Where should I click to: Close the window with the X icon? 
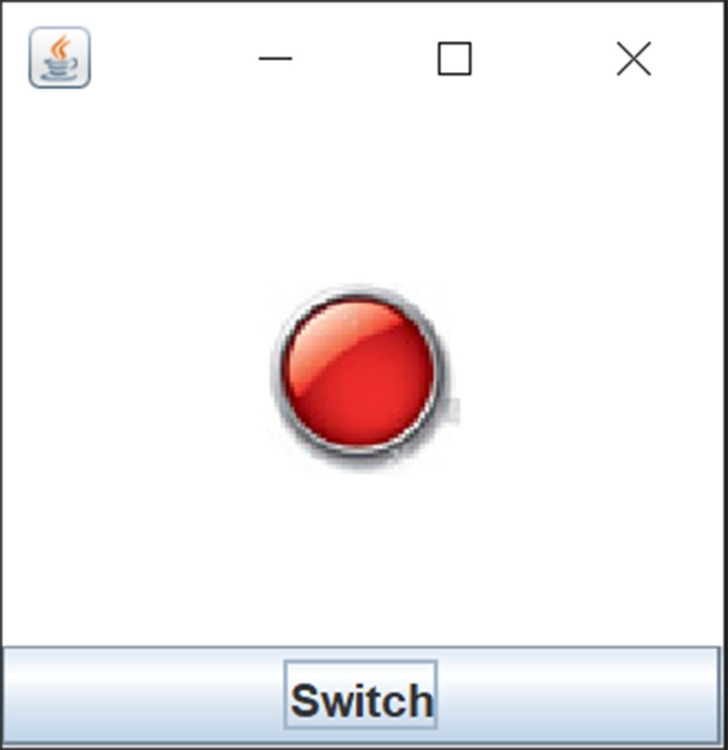pos(633,59)
